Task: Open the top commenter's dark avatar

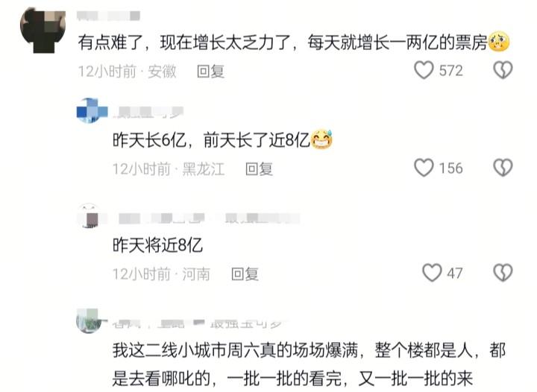Action: pyautogui.click(x=43, y=31)
